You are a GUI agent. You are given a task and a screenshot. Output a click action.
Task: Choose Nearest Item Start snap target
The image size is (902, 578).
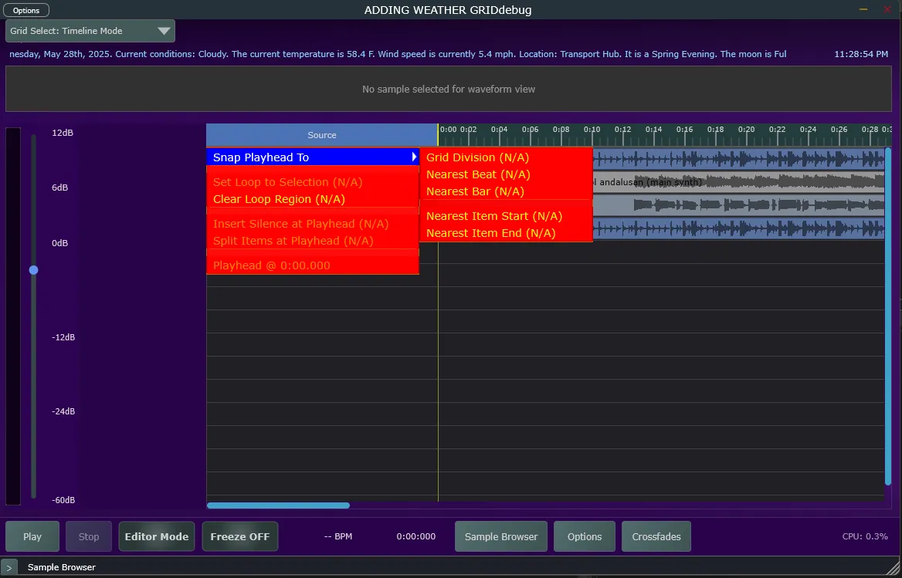pos(494,216)
